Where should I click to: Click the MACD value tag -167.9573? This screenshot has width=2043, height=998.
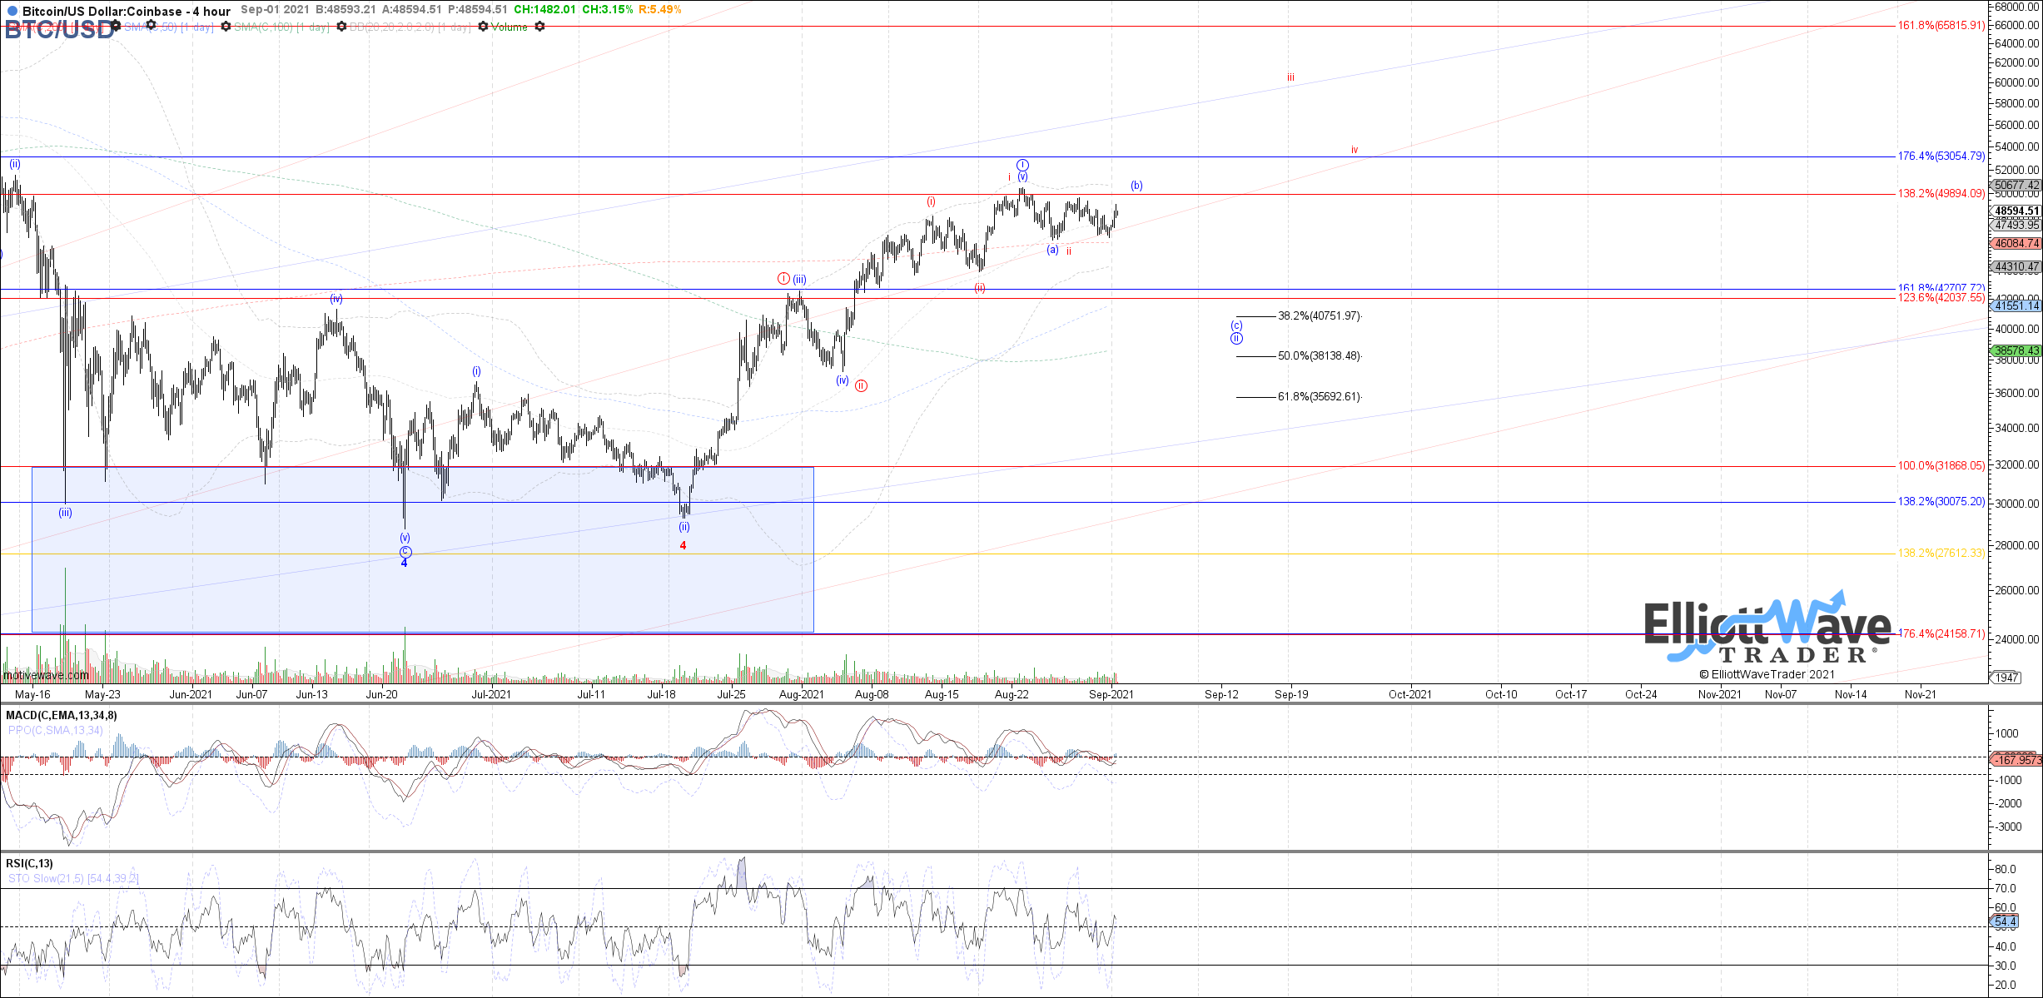tap(2016, 760)
